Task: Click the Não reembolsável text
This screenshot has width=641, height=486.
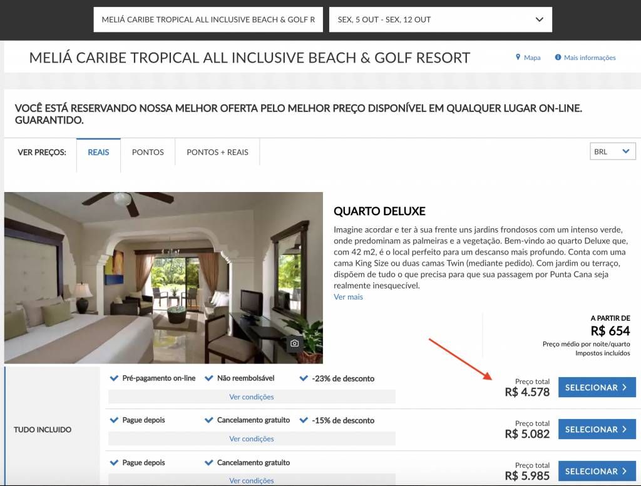Action: pyautogui.click(x=245, y=378)
